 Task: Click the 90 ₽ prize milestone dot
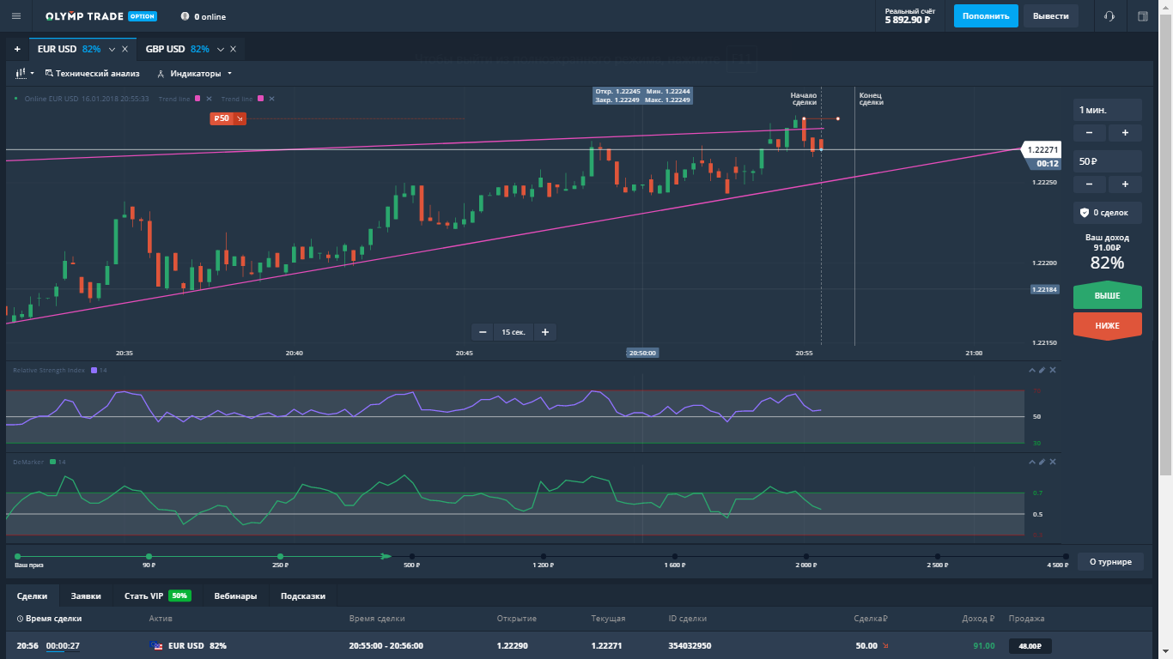[149, 556]
